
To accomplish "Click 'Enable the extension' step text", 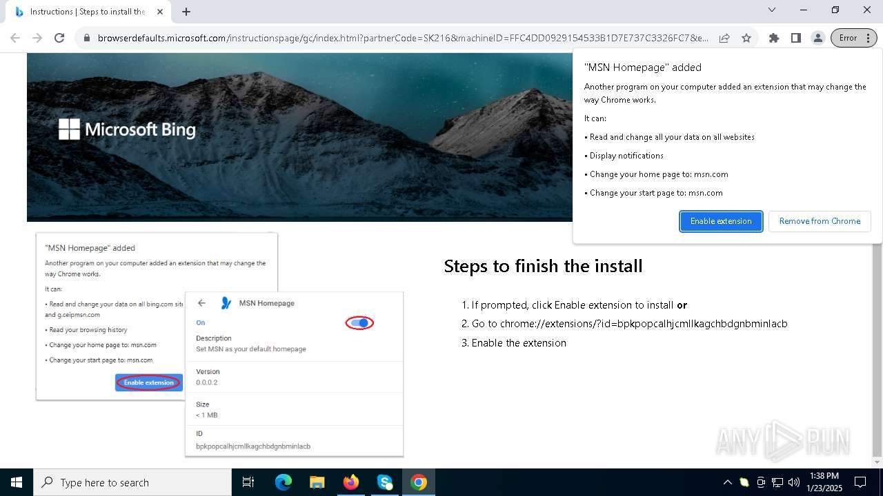I will coord(519,343).
